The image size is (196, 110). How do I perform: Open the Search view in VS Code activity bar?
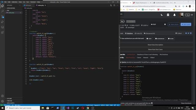(2, 11)
